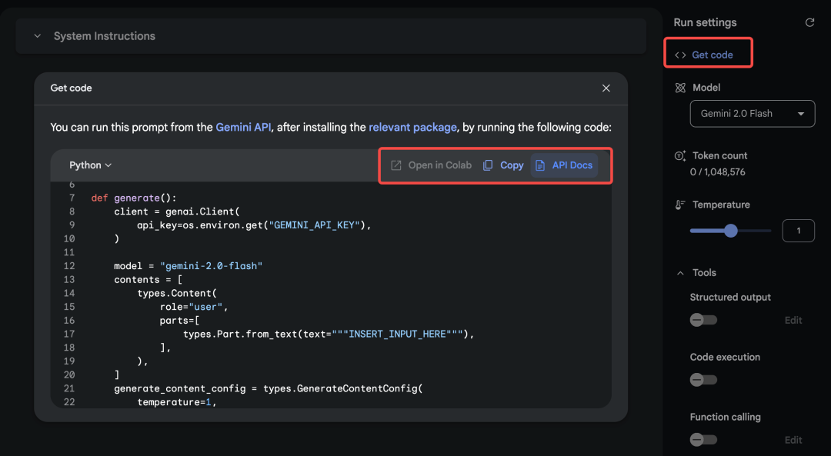Open the Gemini API link
This screenshot has width=831, height=456.
pyautogui.click(x=242, y=128)
